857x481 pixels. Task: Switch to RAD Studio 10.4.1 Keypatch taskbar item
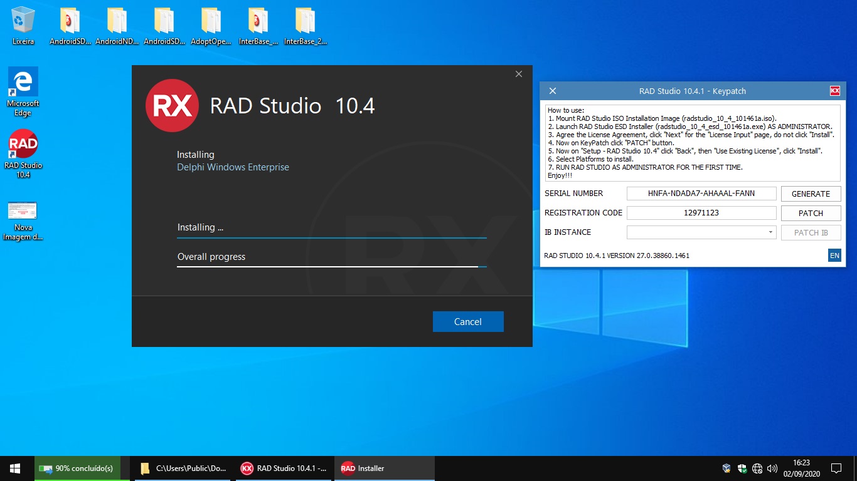coord(284,468)
